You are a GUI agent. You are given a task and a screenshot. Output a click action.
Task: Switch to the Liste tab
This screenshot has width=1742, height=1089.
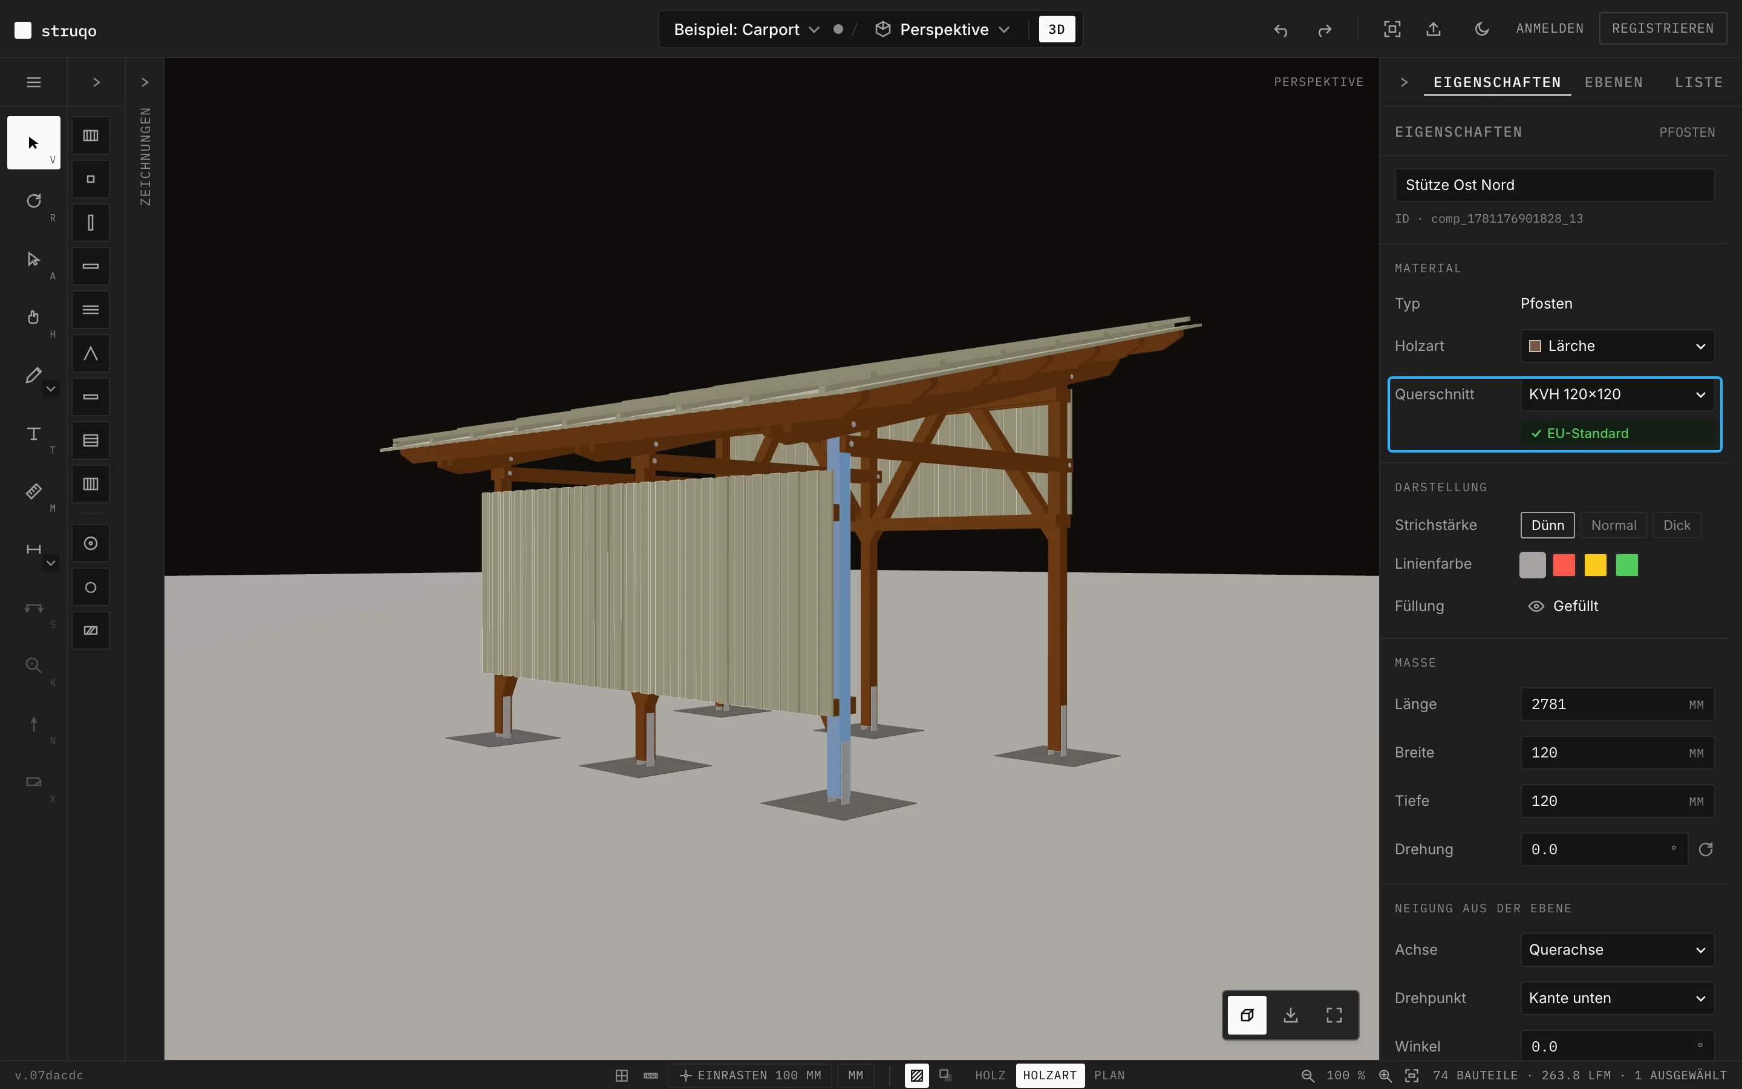[1698, 82]
